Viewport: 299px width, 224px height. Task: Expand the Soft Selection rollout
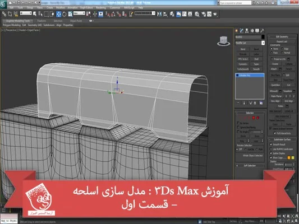(x=250, y=166)
